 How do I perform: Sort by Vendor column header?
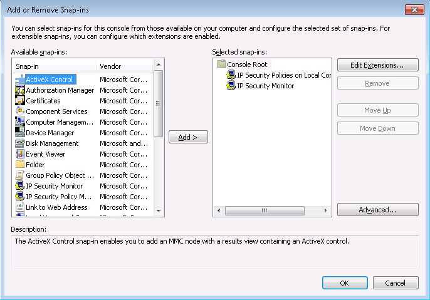(x=124, y=66)
